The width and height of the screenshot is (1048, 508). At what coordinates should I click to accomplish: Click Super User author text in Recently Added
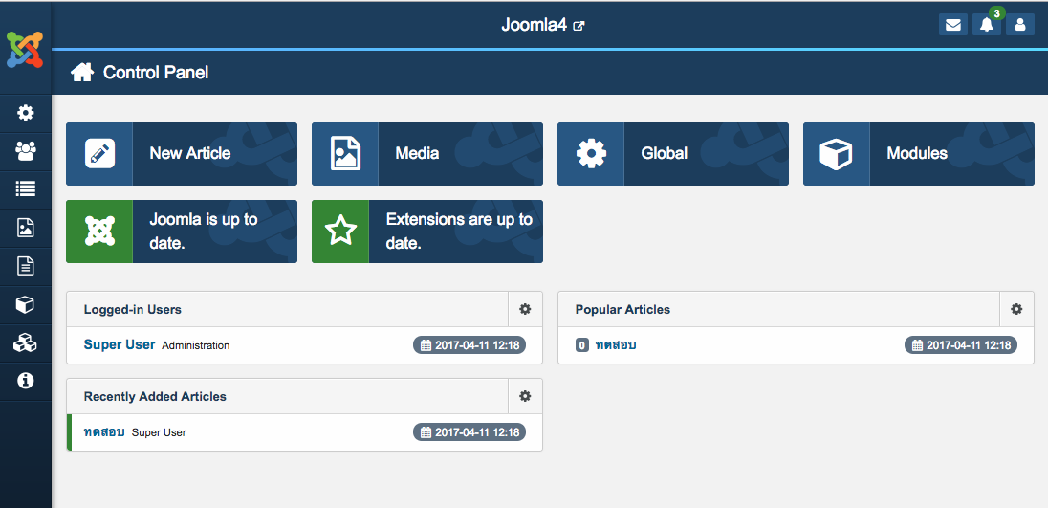coord(159,432)
